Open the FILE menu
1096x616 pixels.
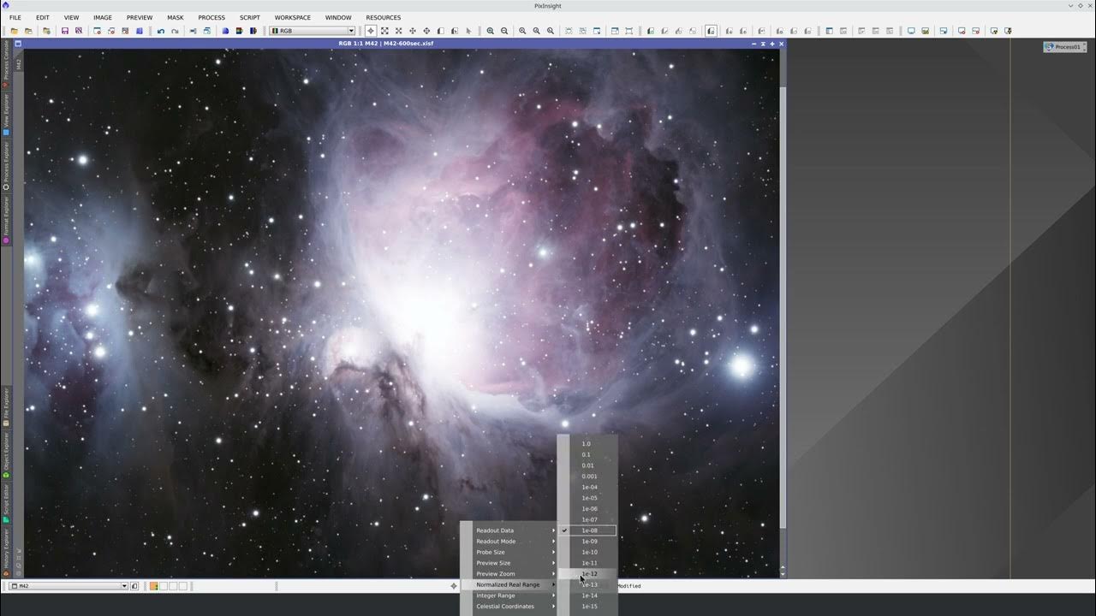pyautogui.click(x=15, y=17)
